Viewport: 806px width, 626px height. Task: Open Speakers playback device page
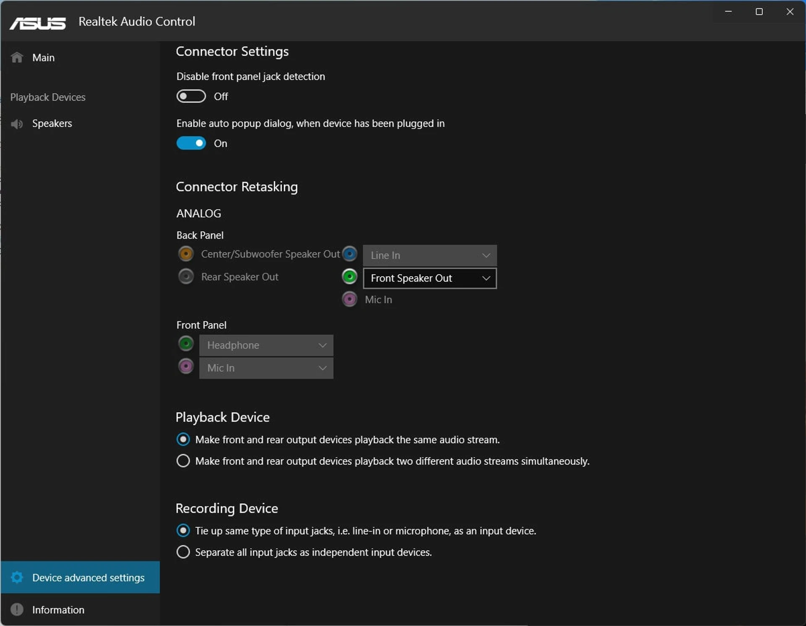point(80,124)
